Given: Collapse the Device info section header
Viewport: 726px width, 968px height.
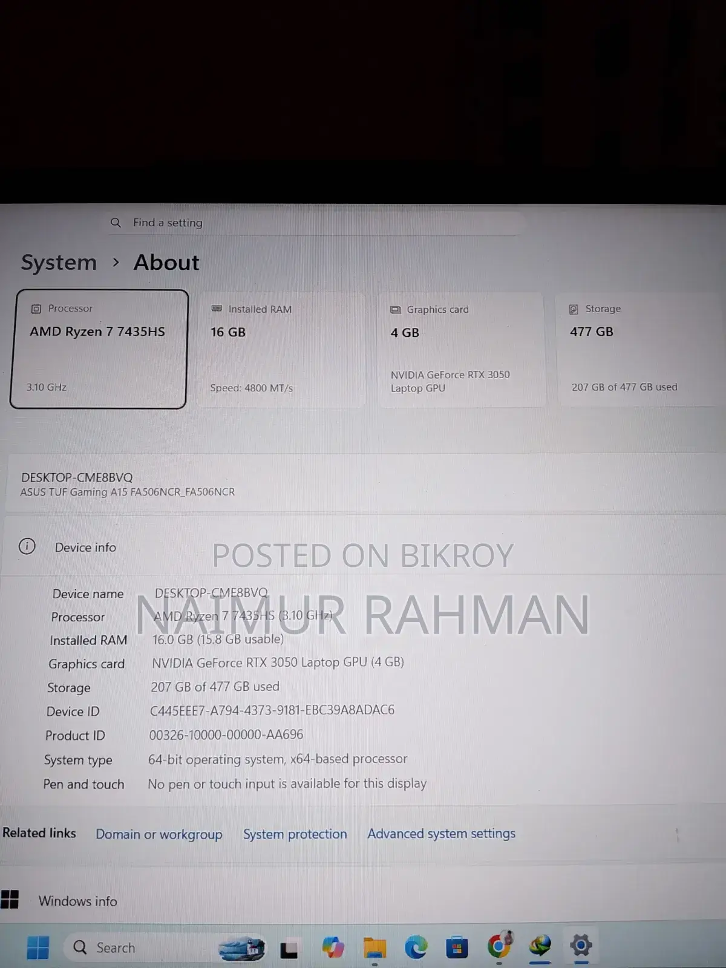Looking at the screenshot, I should 363,547.
